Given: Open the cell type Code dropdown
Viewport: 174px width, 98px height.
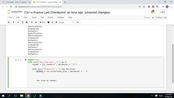Looking at the screenshot, I should [x=67, y=22].
